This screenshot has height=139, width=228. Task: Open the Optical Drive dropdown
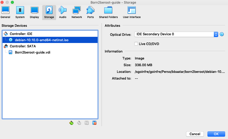tap(176, 34)
